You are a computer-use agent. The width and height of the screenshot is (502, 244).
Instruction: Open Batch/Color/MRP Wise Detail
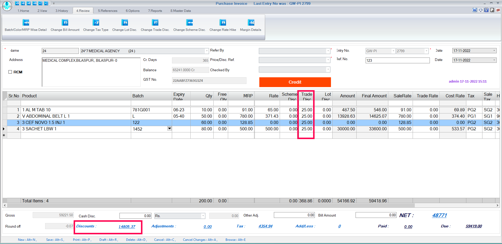(x=26, y=25)
